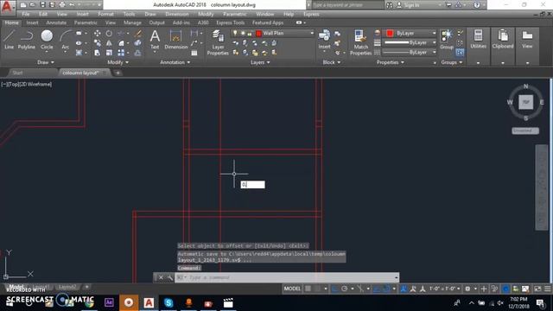This screenshot has height=311, width=553.
Task: Activate the Scale tool in Modify panel
Action: tap(109, 53)
